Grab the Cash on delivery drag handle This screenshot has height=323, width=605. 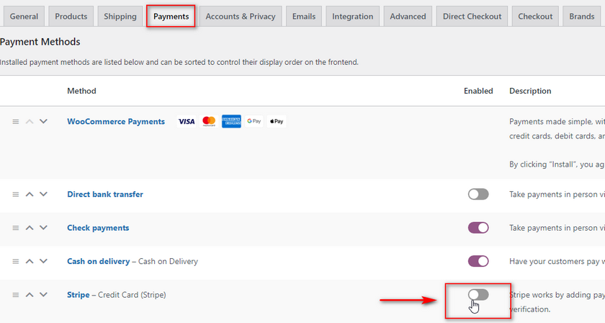(x=15, y=262)
